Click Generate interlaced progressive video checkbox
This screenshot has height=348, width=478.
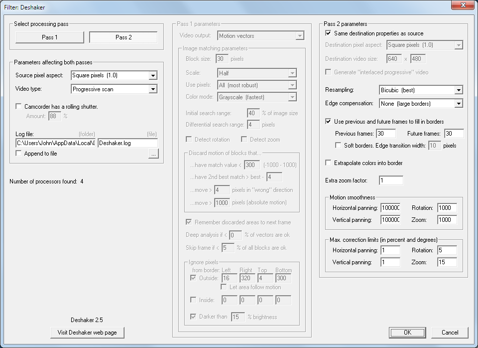point(328,72)
